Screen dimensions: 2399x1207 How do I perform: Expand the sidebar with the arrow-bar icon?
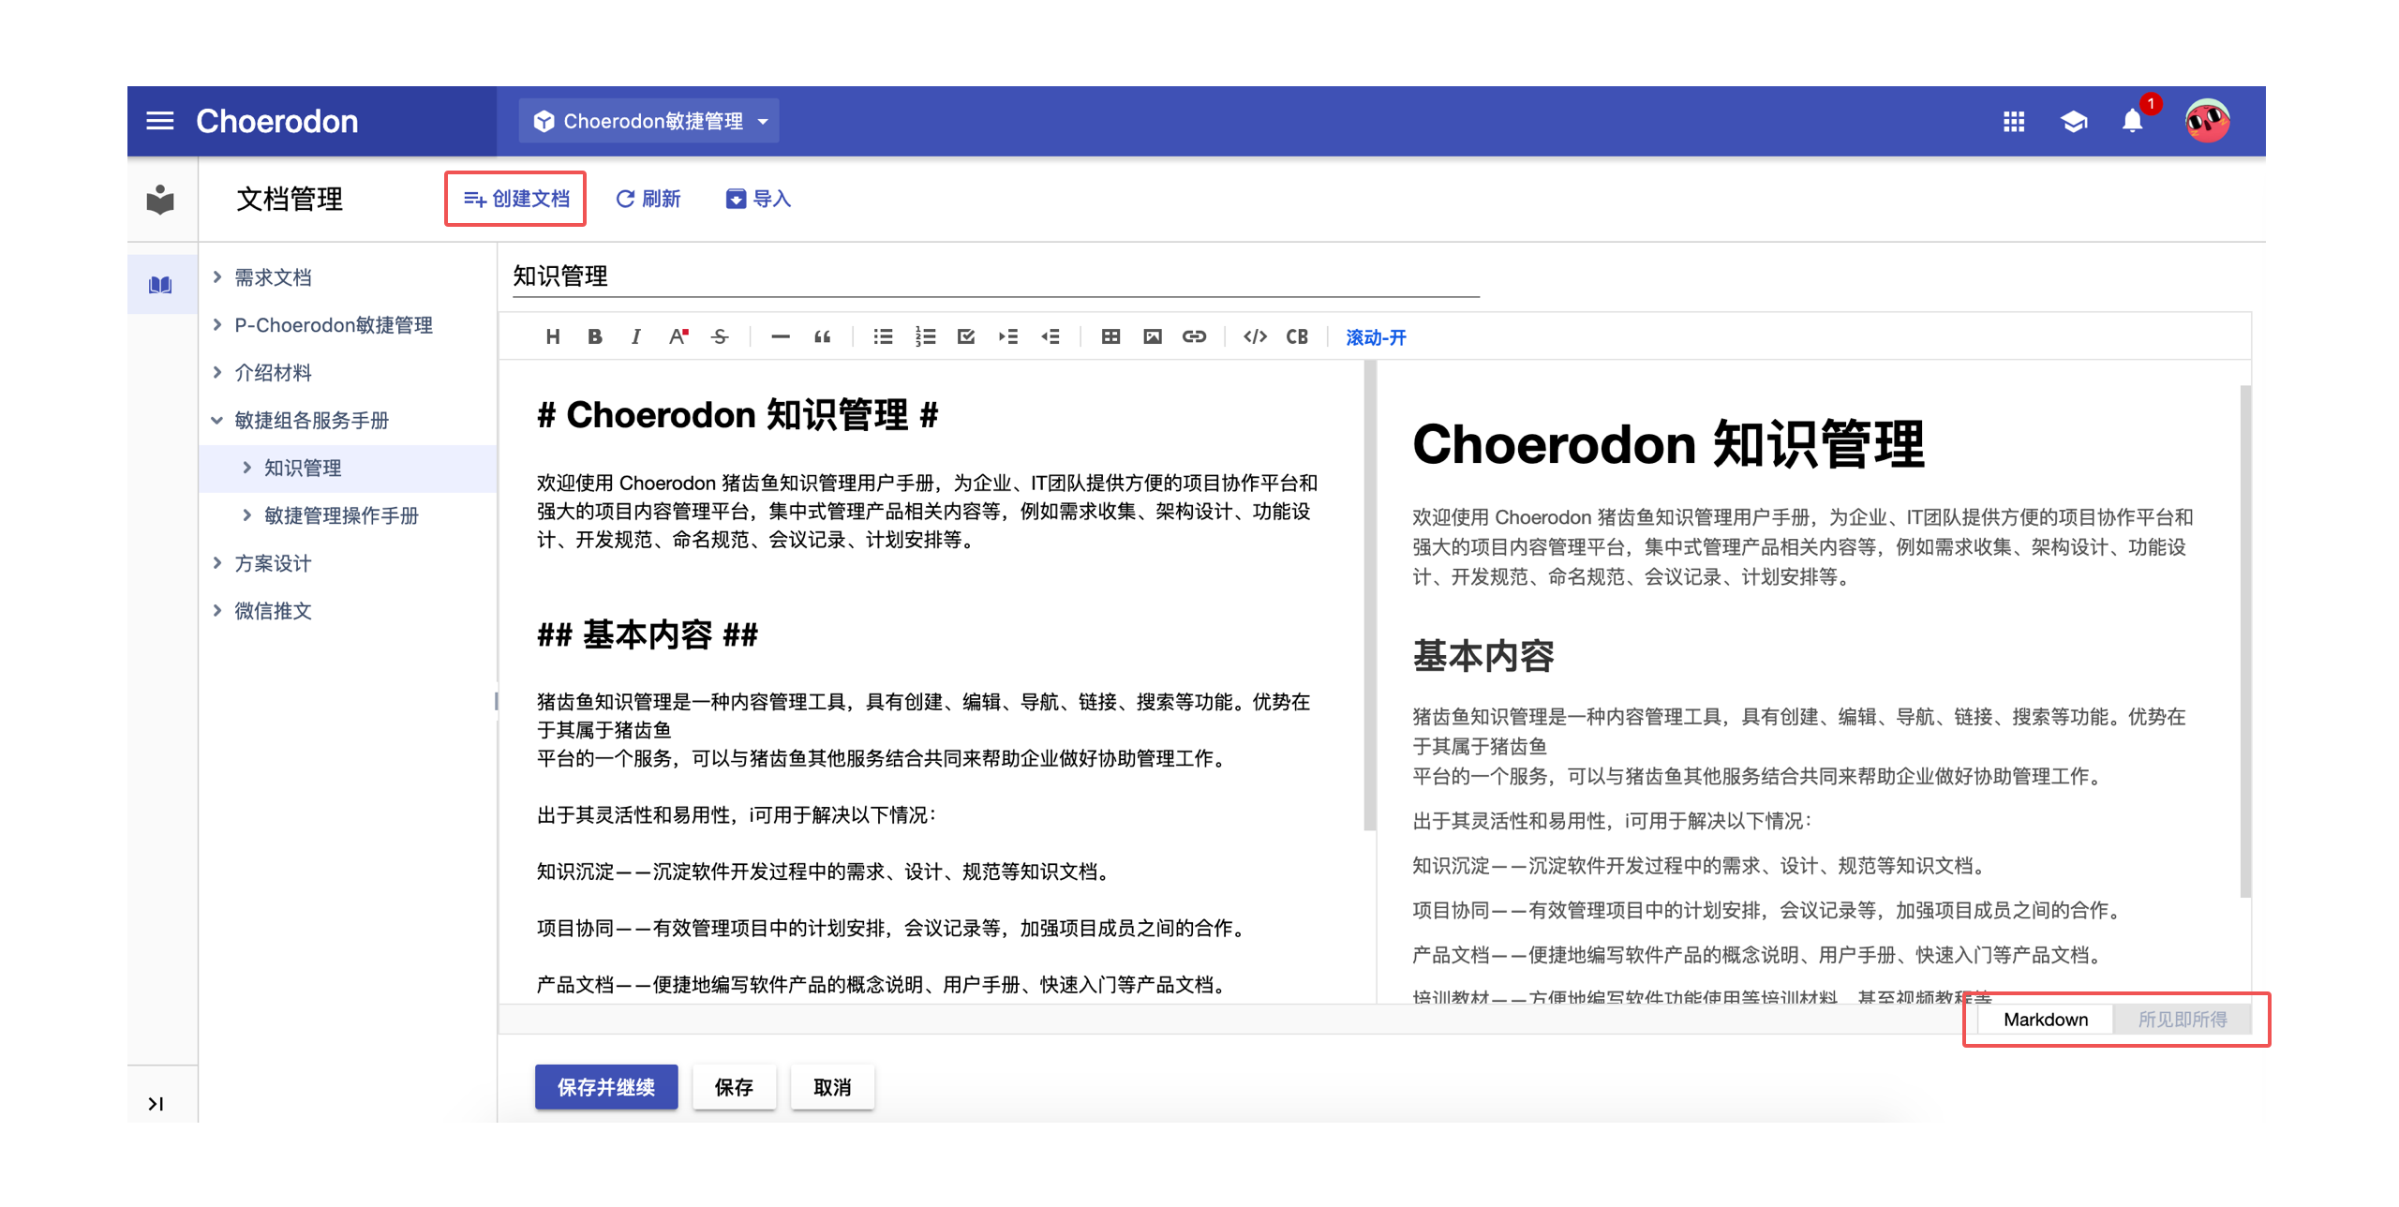(156, 1104)
